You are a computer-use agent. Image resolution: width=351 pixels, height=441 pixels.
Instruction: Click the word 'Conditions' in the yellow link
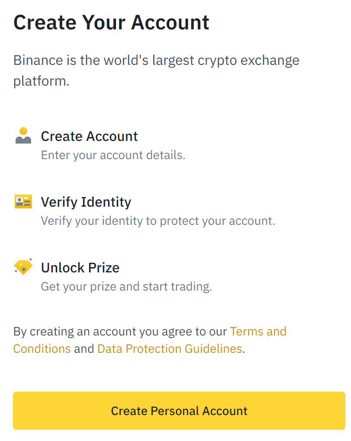click(42, 349)
